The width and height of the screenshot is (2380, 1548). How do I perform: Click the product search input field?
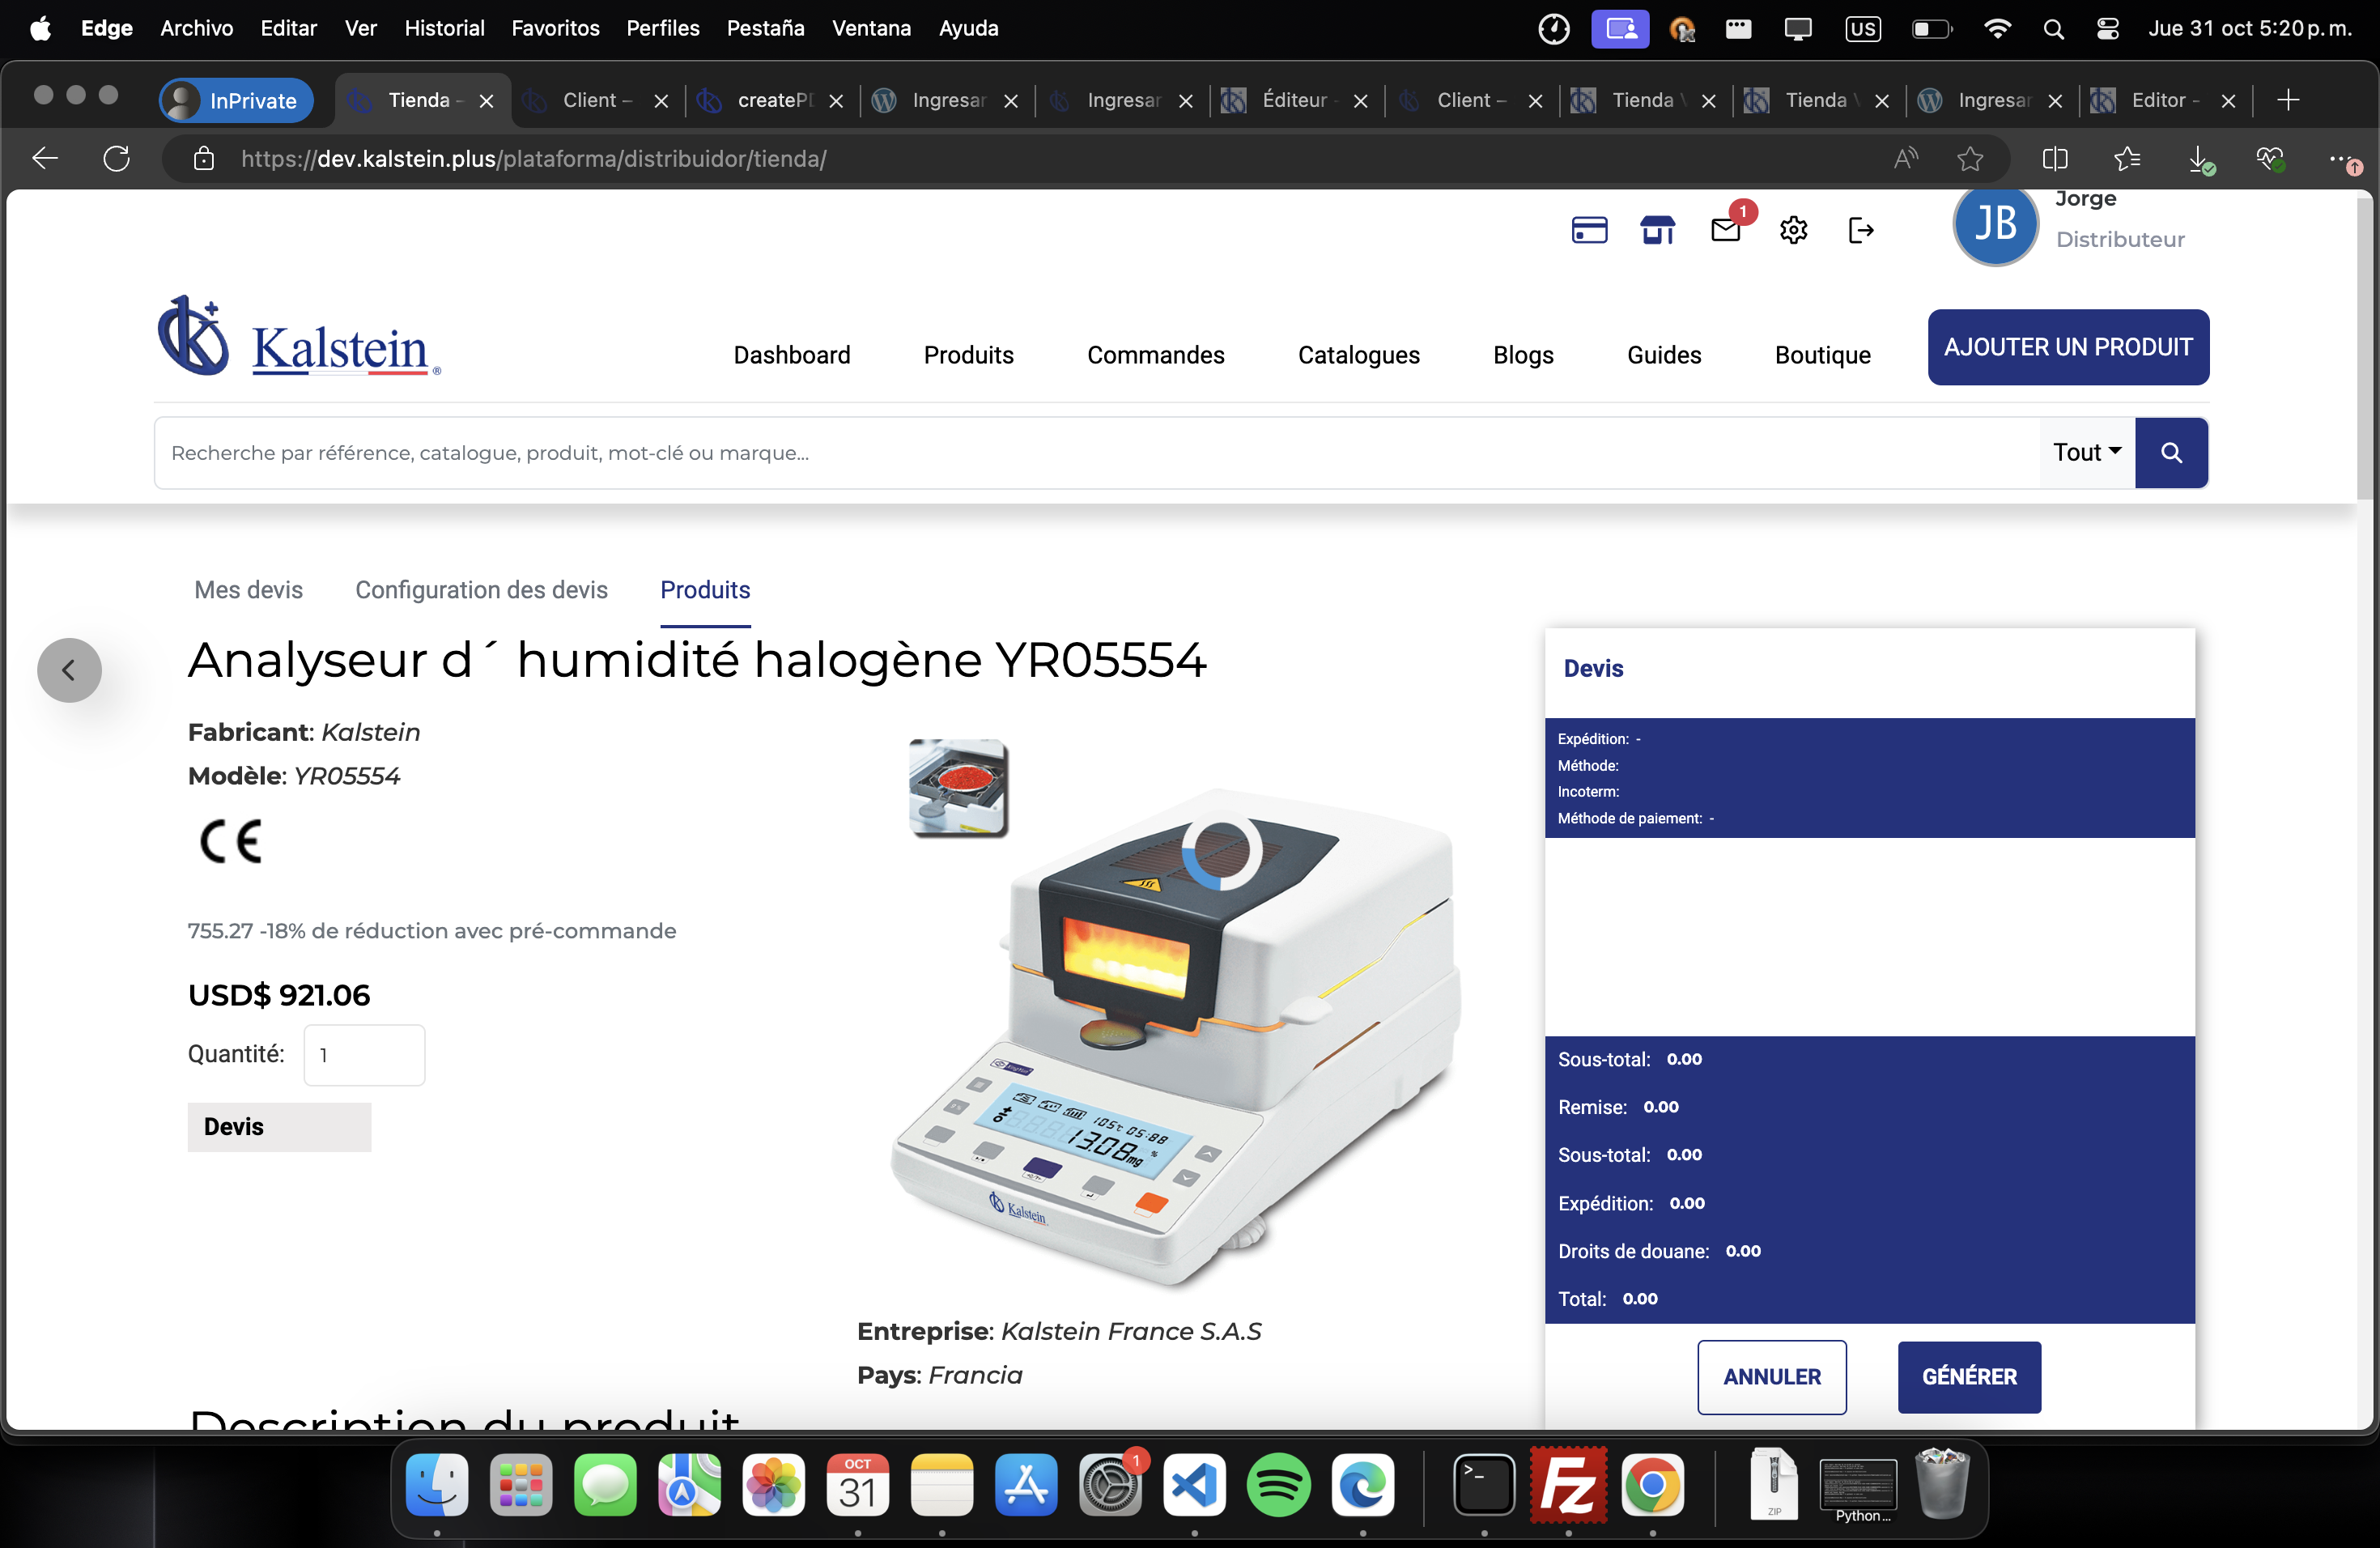[1096, 453]
